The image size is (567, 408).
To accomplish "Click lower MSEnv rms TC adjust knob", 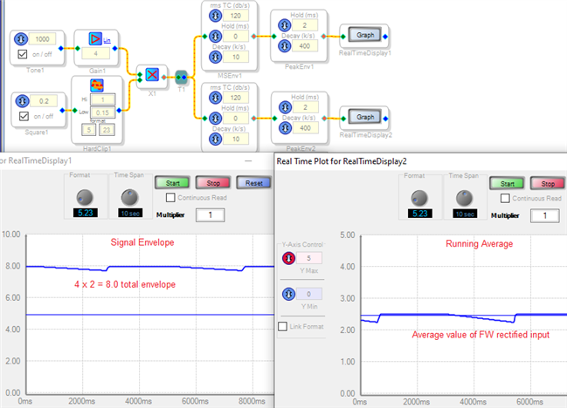I will [216, 98].
